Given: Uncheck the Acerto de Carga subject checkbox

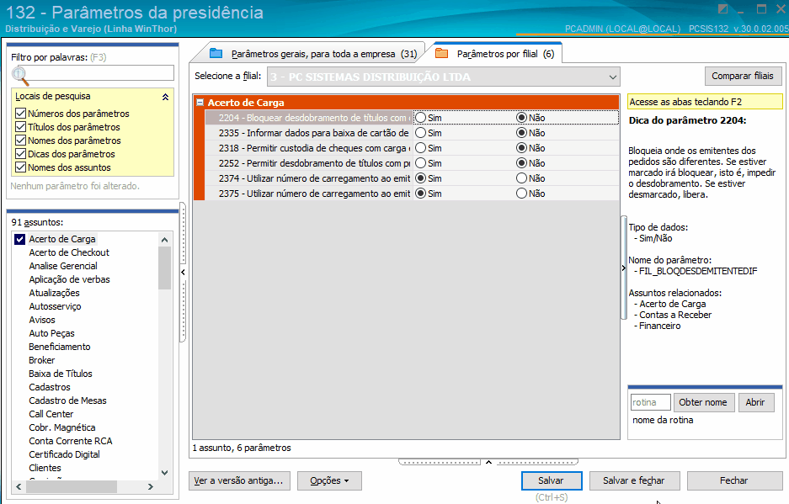Looking at the screenshot, I should 19,239.
